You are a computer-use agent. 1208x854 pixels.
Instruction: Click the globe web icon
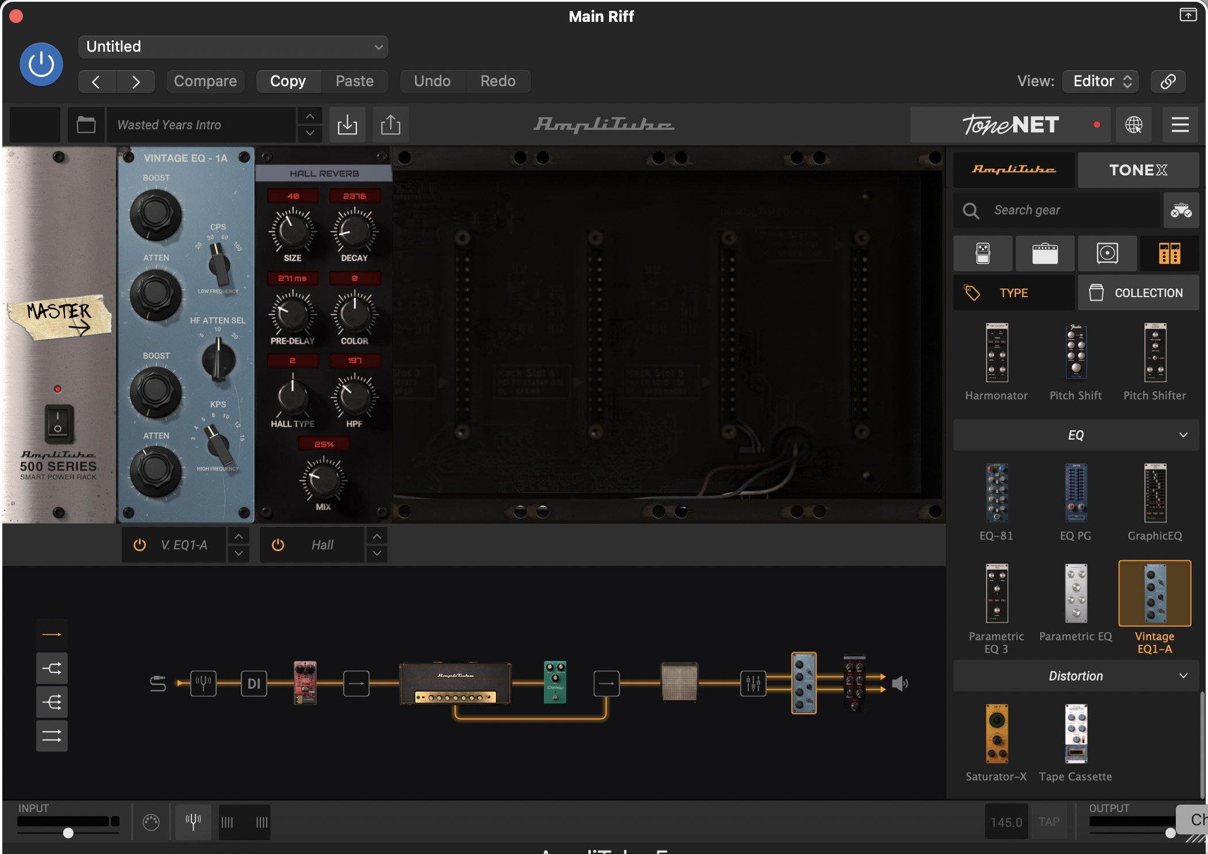pos(1134,125)
